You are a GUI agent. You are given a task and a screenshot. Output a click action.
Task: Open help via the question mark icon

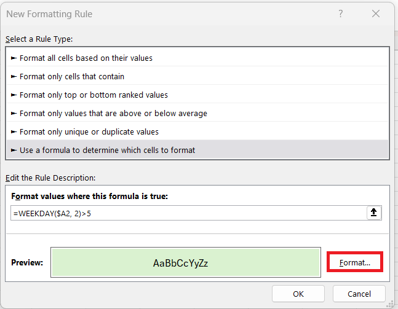(341, 14)
